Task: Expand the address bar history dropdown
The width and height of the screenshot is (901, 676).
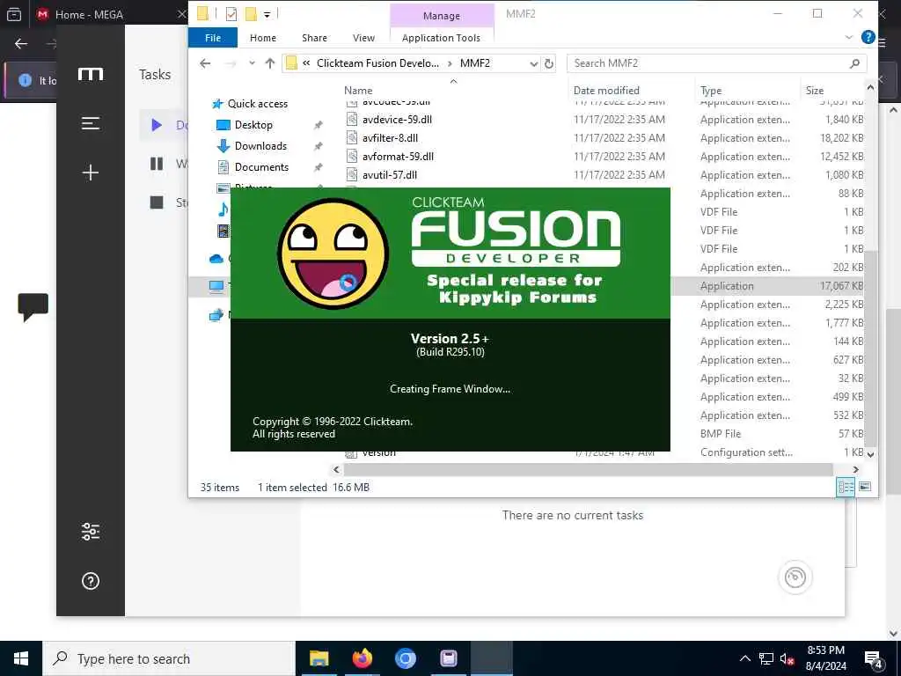Action: pos(534,63)
